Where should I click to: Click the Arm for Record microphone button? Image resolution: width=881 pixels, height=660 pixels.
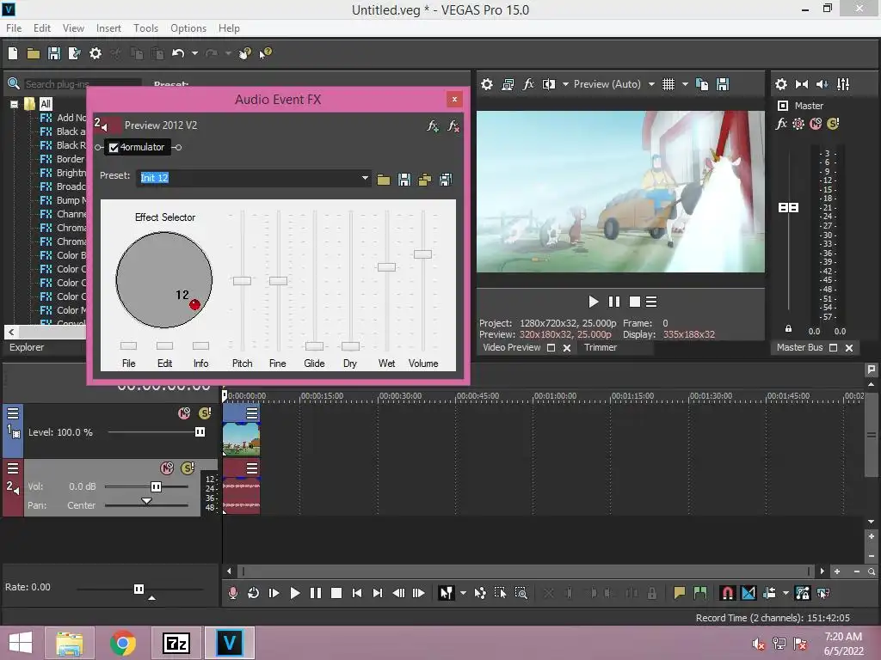coord(232,593)
